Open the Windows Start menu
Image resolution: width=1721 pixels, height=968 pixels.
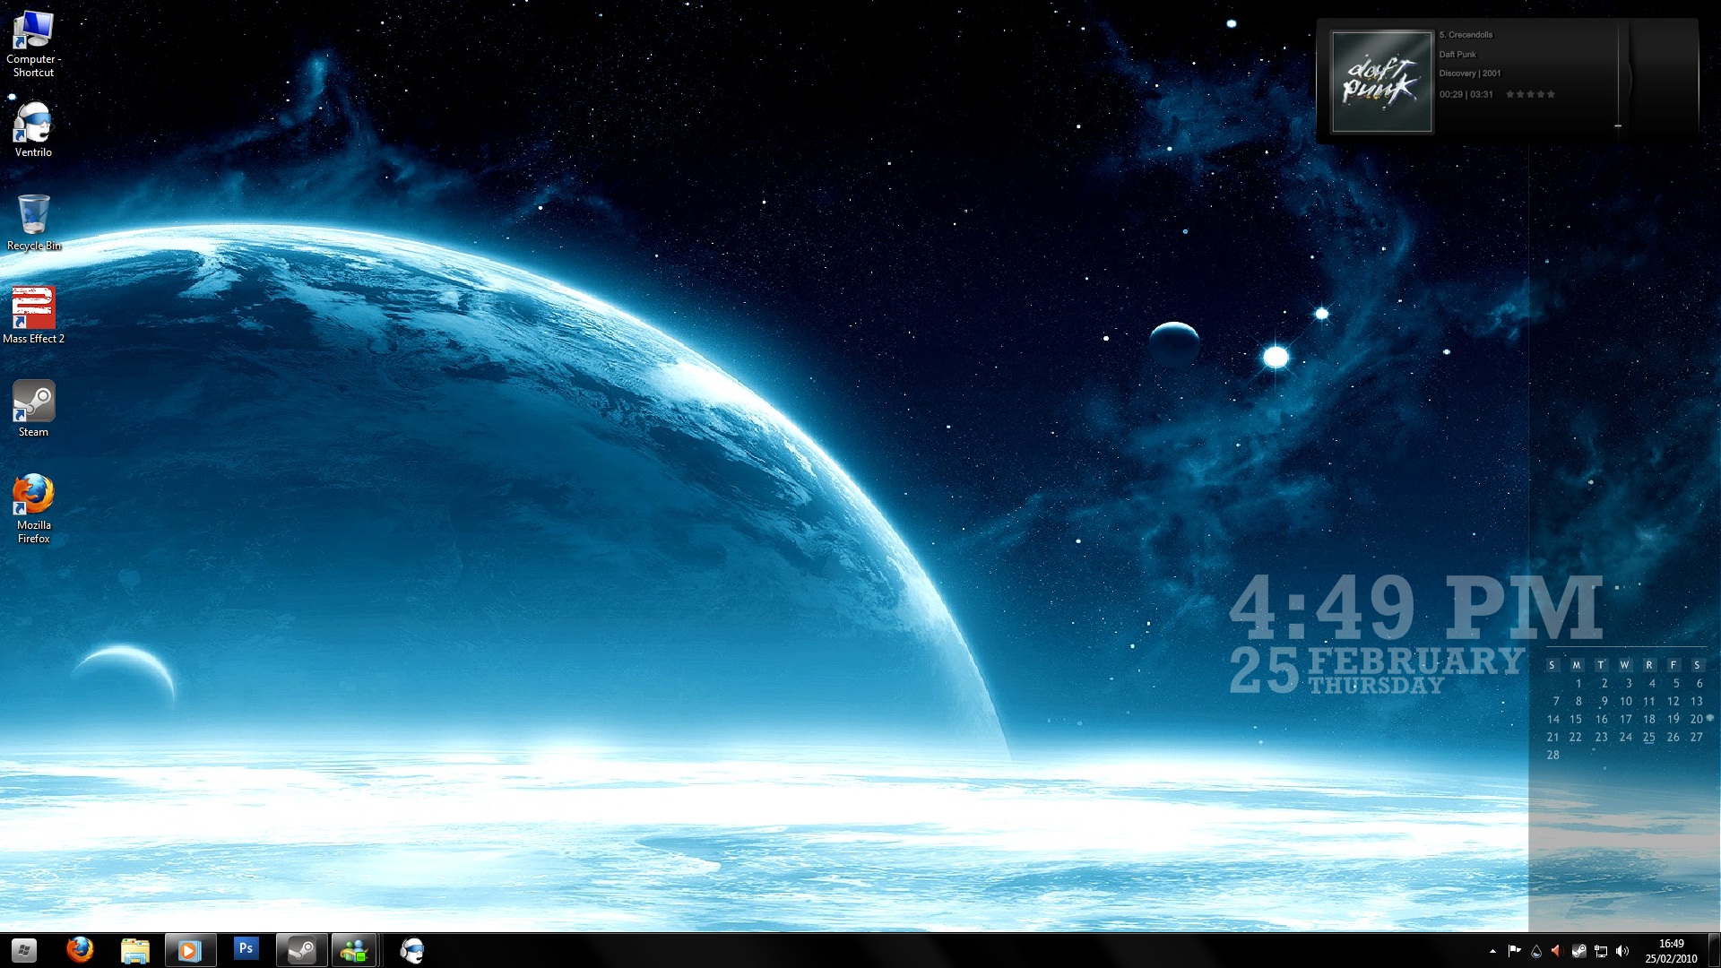click(24, 950)
